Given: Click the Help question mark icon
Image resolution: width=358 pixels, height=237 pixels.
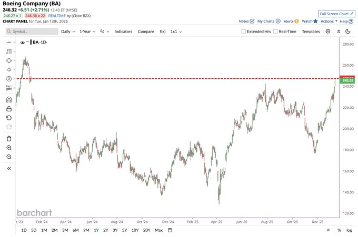Looking at the screenshot, I should tap(351, 21).
